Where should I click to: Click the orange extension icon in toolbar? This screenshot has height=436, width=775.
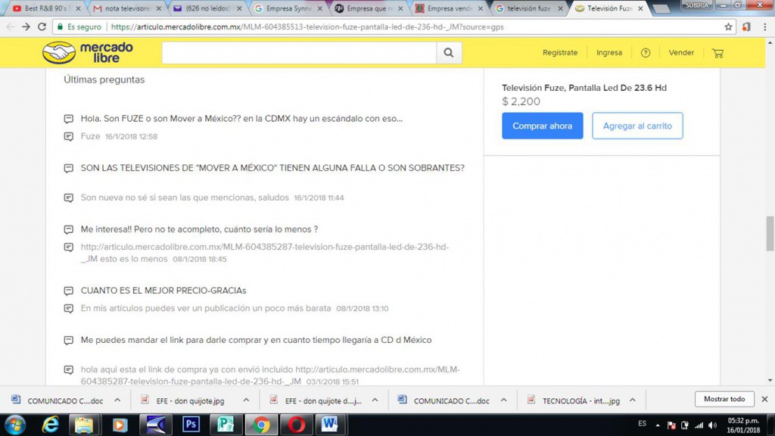point(746,26)
